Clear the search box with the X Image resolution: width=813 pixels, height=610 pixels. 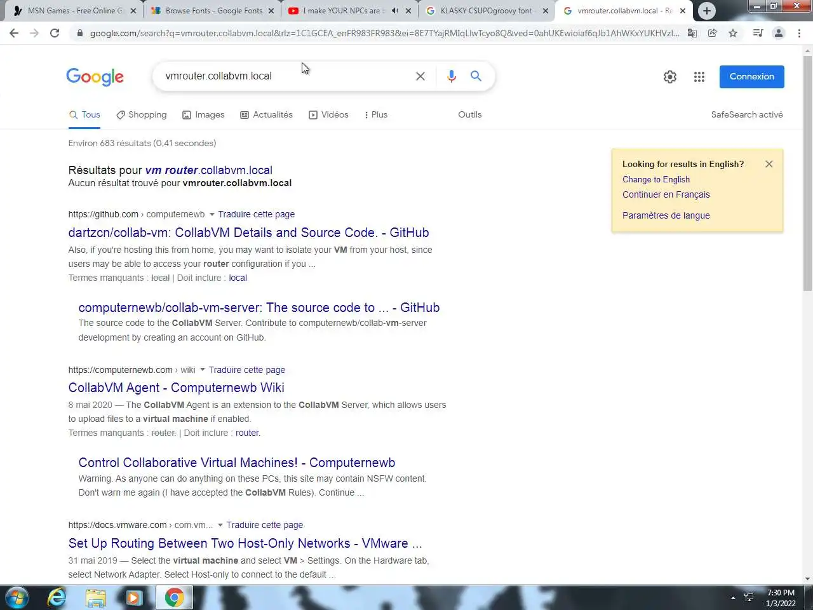click(420, 76)
